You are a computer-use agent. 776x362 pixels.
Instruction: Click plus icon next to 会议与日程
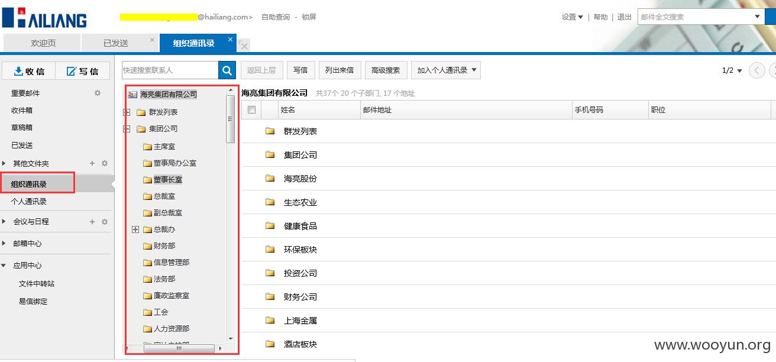click(x=92, y=222)
